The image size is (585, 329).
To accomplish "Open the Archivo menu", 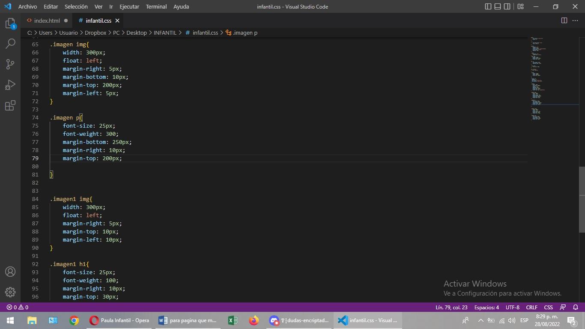I will tap(27, 6).
